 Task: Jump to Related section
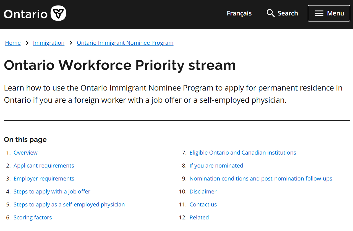tap(199, 217)
